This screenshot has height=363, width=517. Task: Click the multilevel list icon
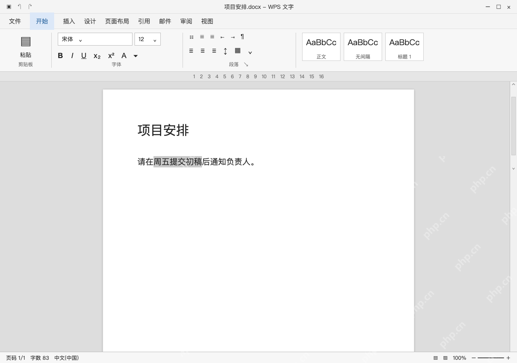coord(212,37)
